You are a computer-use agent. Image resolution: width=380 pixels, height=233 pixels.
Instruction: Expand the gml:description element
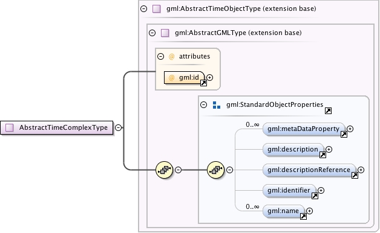(329, 149)
